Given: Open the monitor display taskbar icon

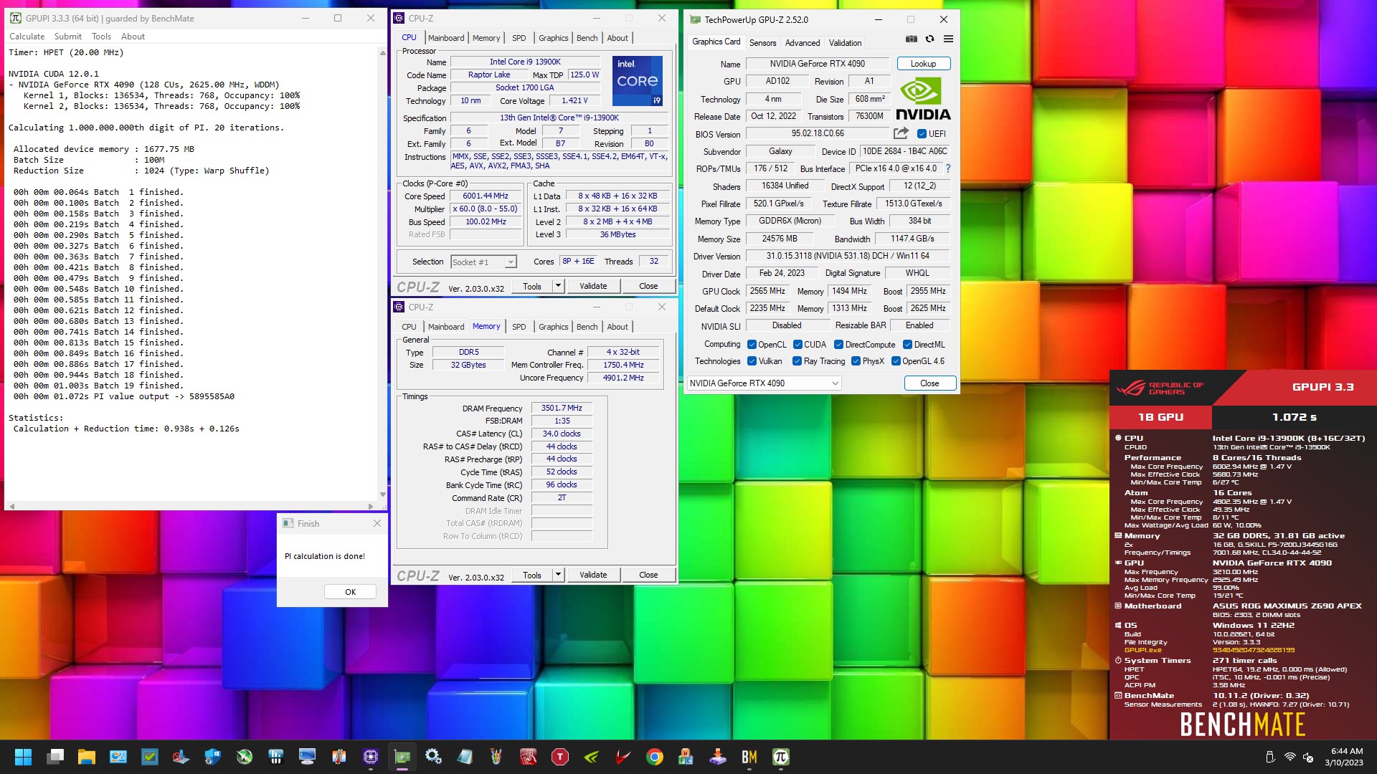Looking at the screenshot, I should tap(308, 757).
